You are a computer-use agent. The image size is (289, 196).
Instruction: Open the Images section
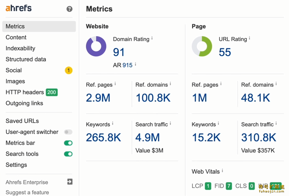(x=15, y=81)
